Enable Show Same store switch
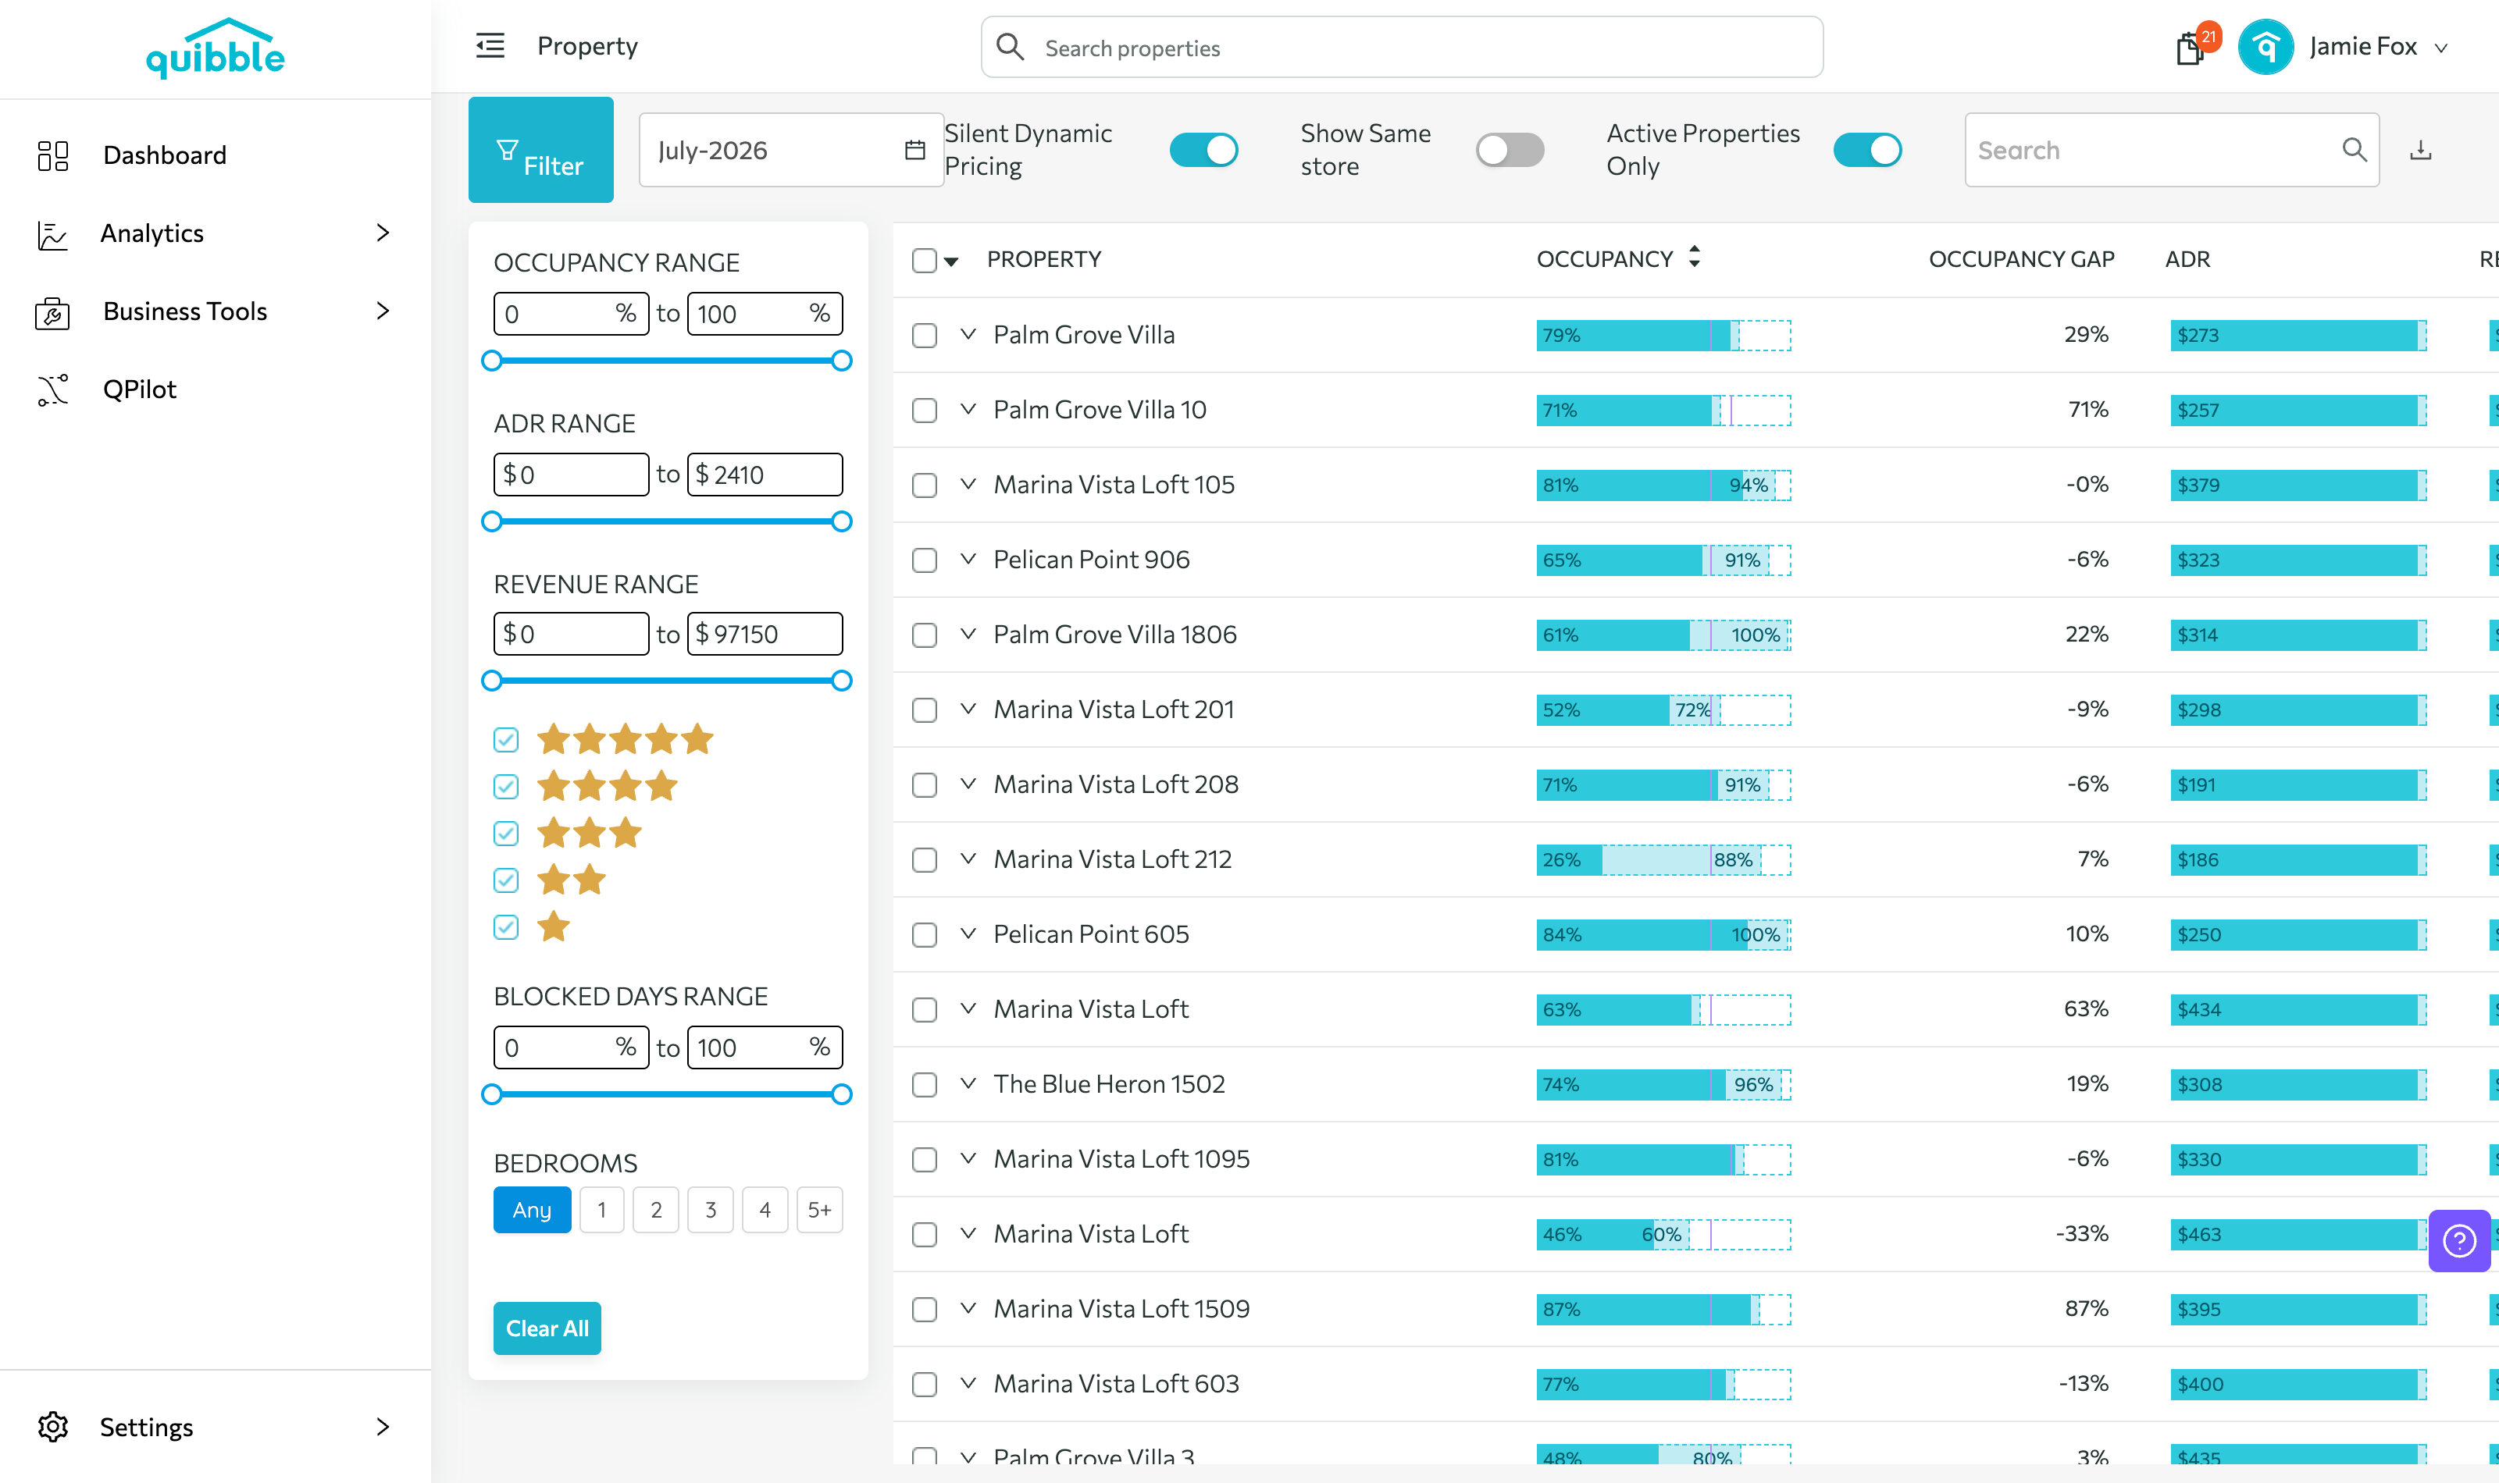The width and height of the screenshot is (2499, 1483). [1510, 150]
